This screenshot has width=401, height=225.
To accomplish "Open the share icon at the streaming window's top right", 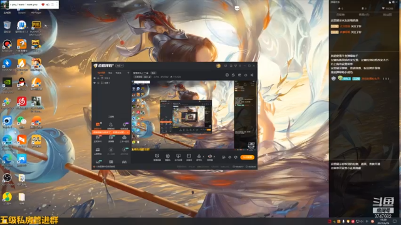I will click(252, 75).
